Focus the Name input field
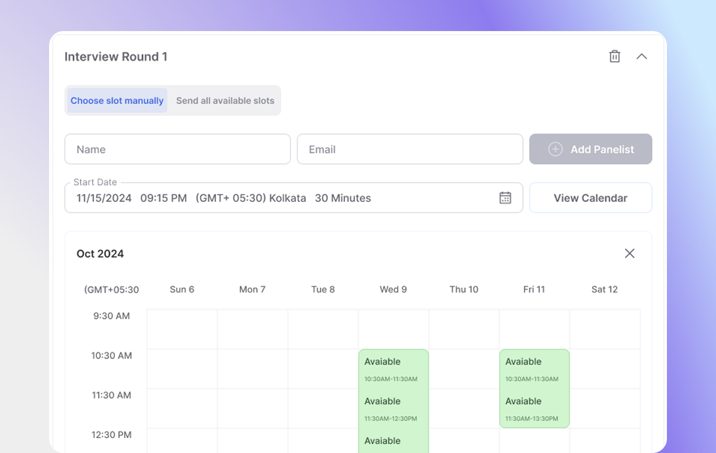The image size is (716, 453). pyautogui.click(x=178, y=149)
